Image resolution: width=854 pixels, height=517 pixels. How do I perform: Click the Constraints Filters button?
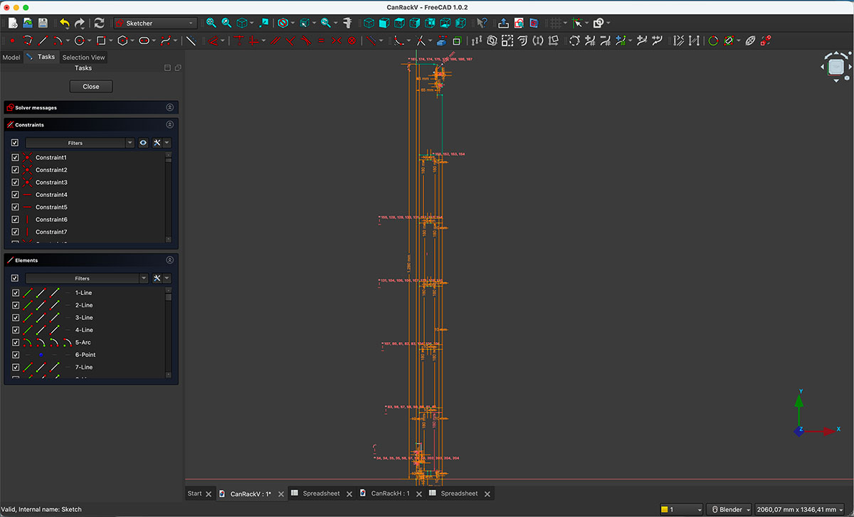point(75,143)
